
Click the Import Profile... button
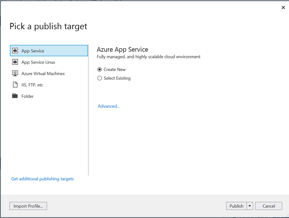pos(28,206)
